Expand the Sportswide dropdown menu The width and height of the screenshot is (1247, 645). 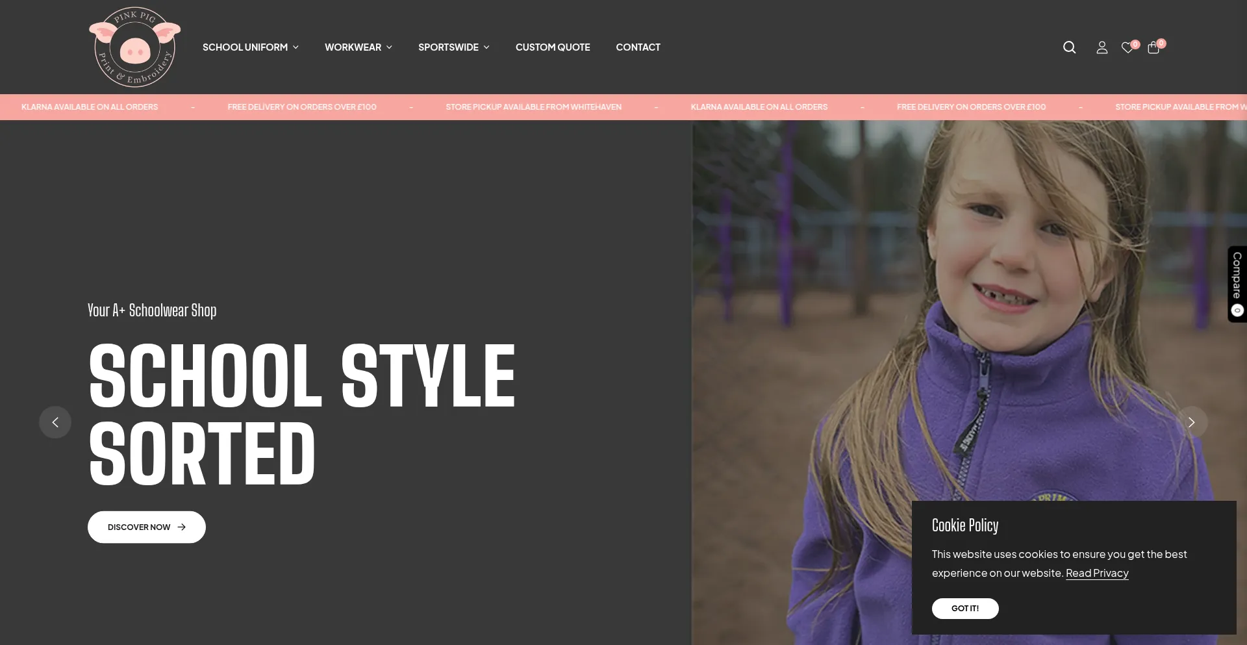pyautogui.click(x=454, y=47)
